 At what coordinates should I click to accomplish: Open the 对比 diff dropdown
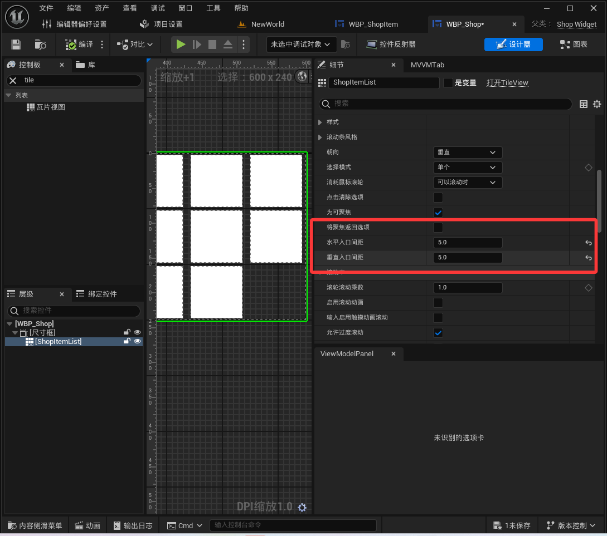135,45
